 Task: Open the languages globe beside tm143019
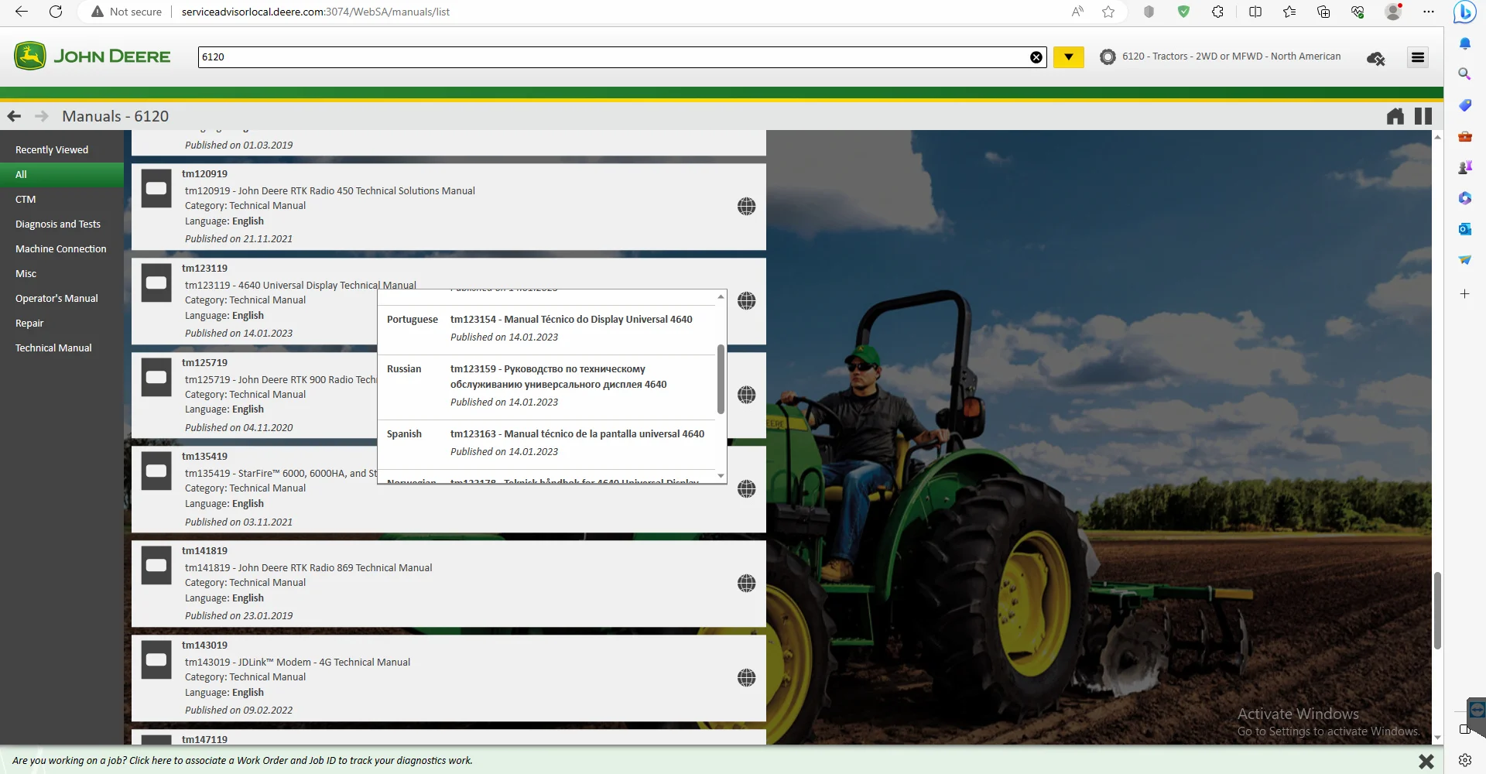pos(746,677)
